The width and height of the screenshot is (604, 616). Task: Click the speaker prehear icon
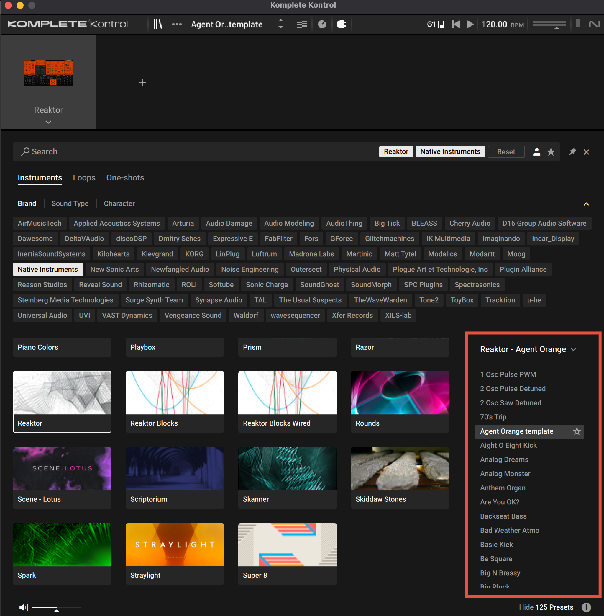tap(23, 607)
